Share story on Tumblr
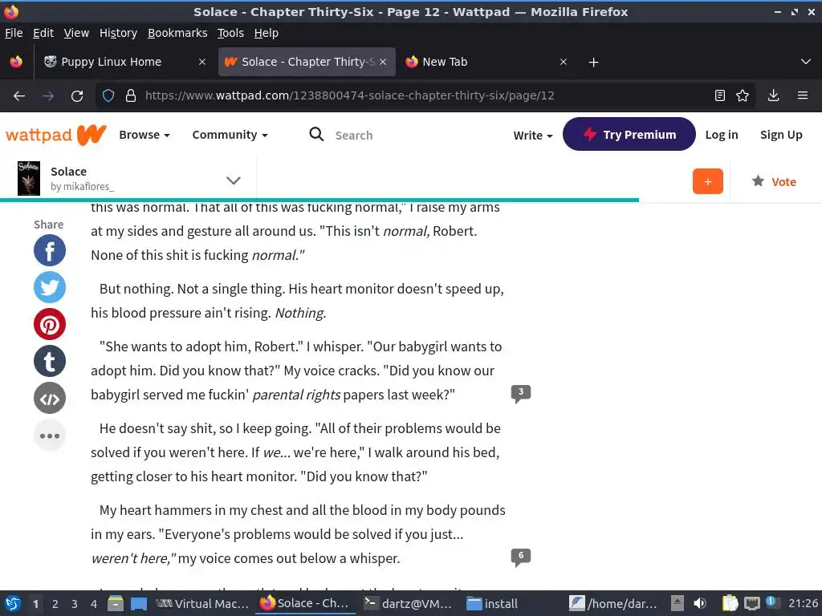The image size is (822, 616). (50, 362)
